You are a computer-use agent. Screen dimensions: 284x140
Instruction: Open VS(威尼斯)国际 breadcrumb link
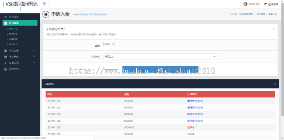pos(246,14)
